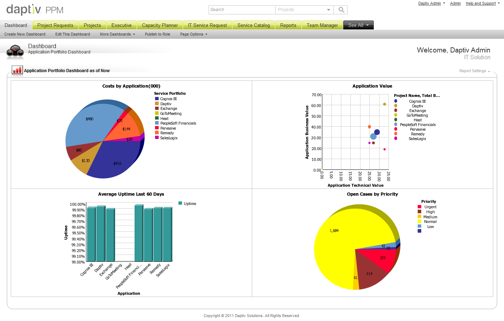This screenshot has height=321, width=504.
Task: Go to the Executive tab
Action: pos(122,25)
